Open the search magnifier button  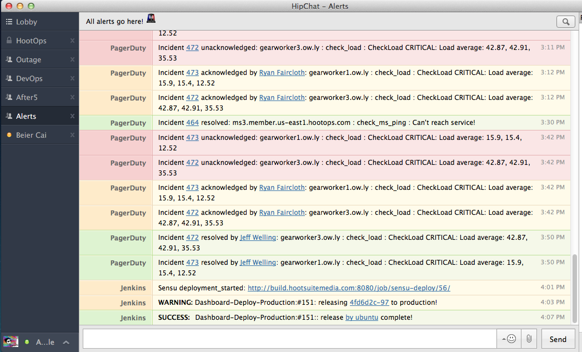pyautogui.click(x=566, y=22)
